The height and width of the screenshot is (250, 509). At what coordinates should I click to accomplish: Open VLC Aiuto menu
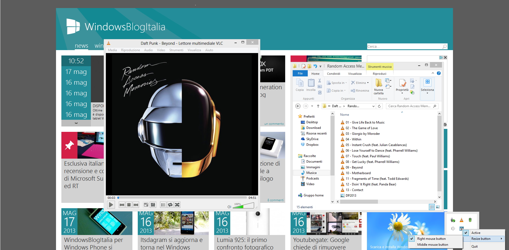[209, 50]
